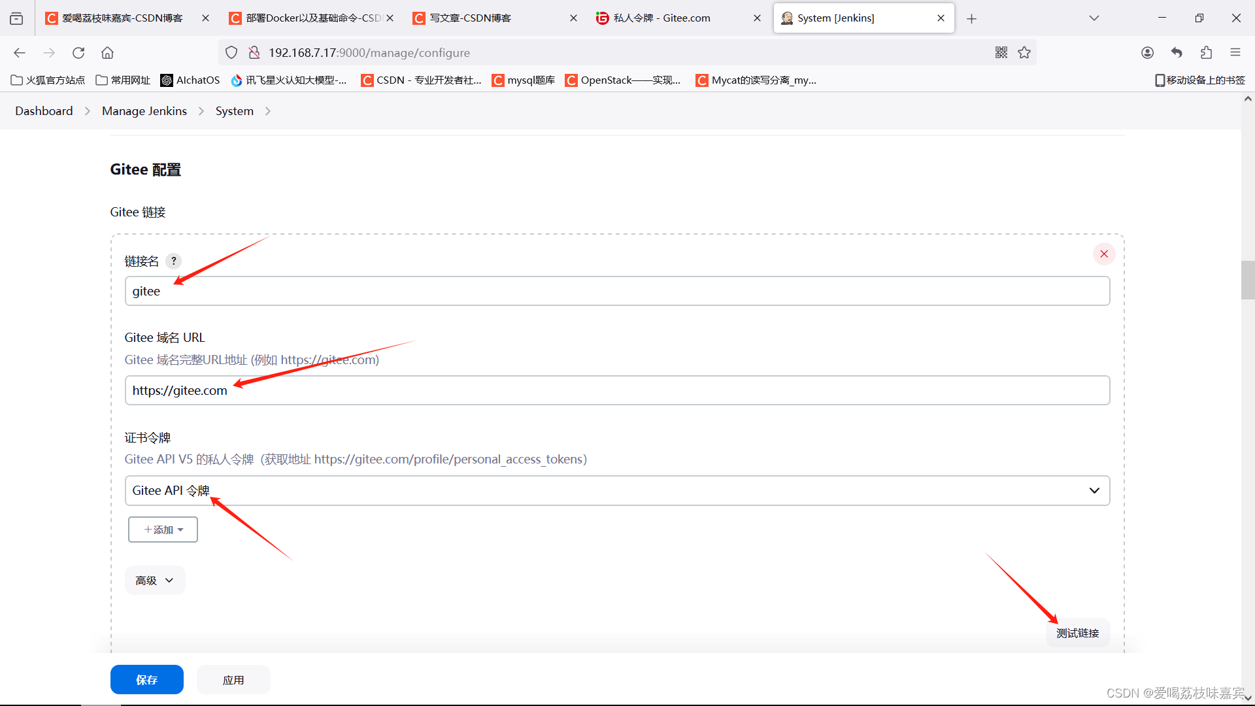Open the 火狐官方站点 bookmark folder
Screen dimensions: 1255x706
(x=48, y=80)
